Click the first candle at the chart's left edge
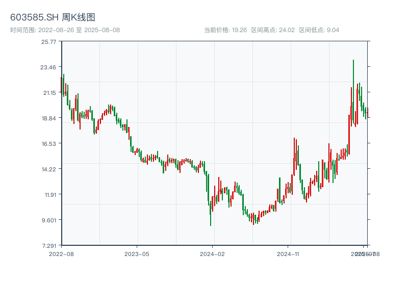 [x=62, y=84]
